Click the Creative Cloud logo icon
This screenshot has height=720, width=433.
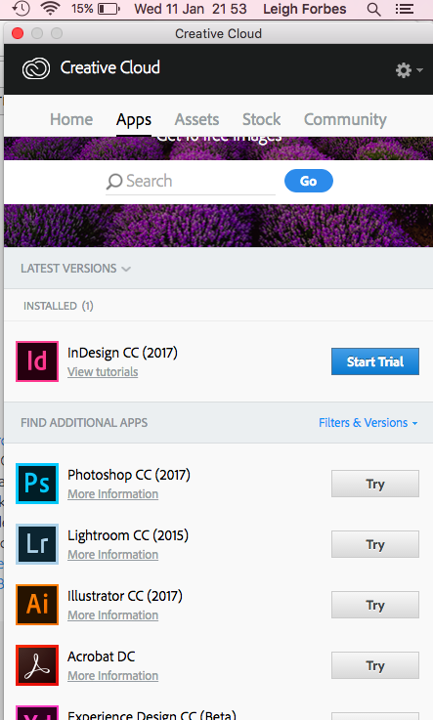[x=36, y=69]
